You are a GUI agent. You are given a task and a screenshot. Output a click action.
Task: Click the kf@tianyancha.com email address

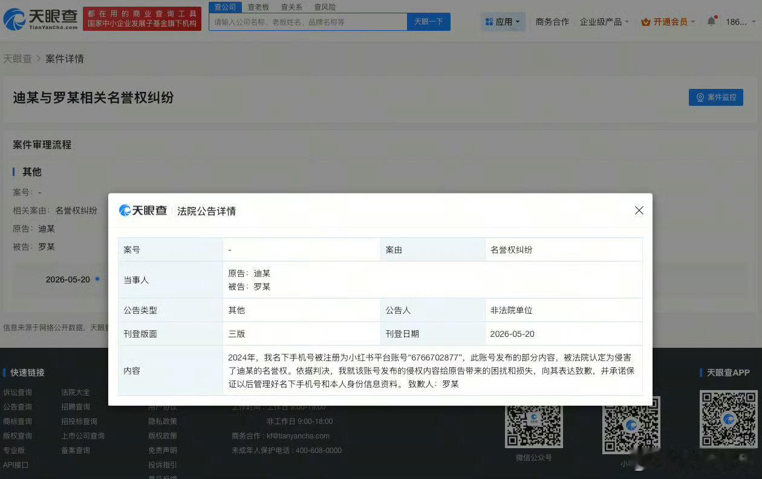pyautogui.click(x=297, y=436)
